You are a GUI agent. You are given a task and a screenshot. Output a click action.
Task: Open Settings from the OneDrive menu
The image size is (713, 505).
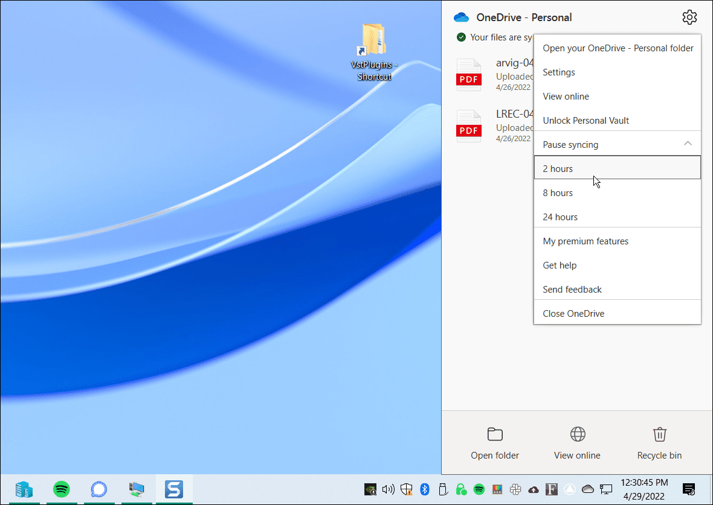pyautogui.click(x=618, y=72)
